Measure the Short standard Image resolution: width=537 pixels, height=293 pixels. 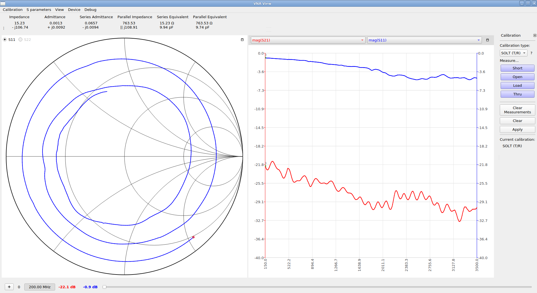pos(517,68)
